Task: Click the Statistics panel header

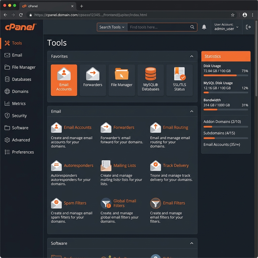Action: pos(226,56)
